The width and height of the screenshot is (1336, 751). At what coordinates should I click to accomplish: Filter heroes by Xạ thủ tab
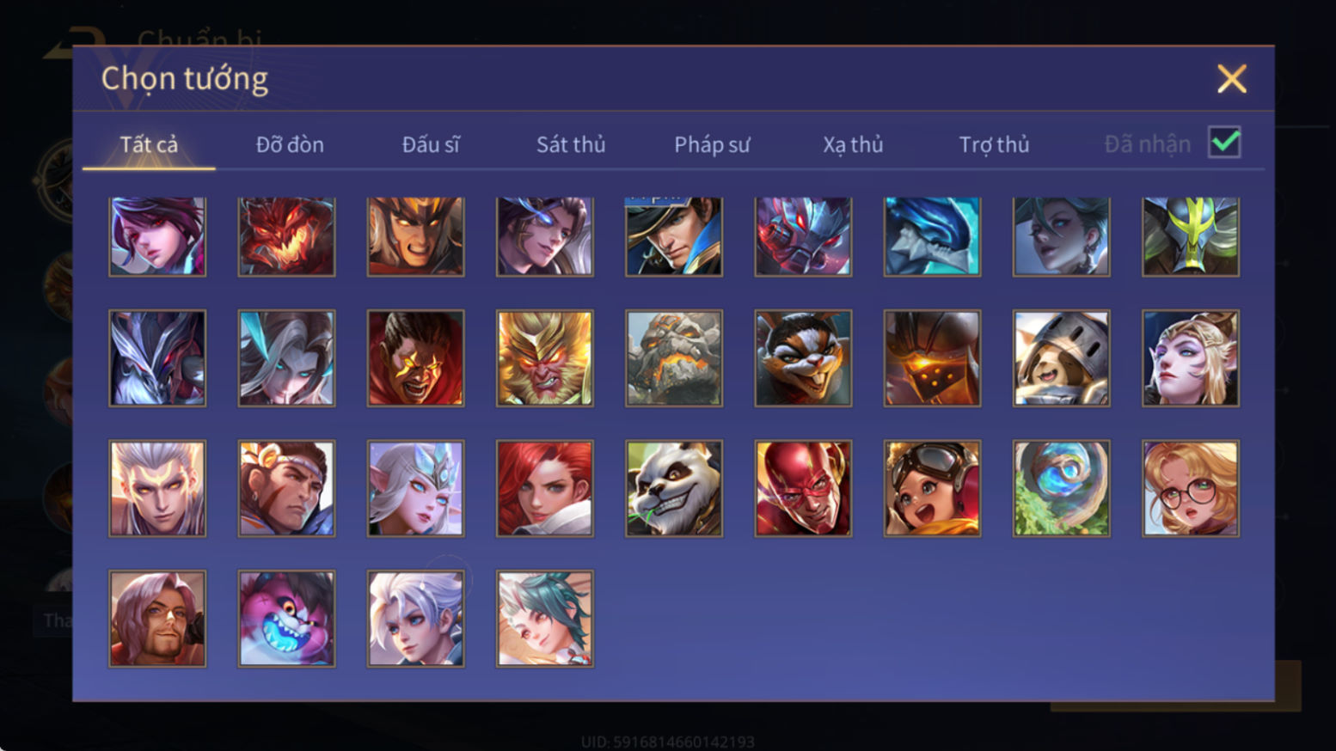click(853, 144)
